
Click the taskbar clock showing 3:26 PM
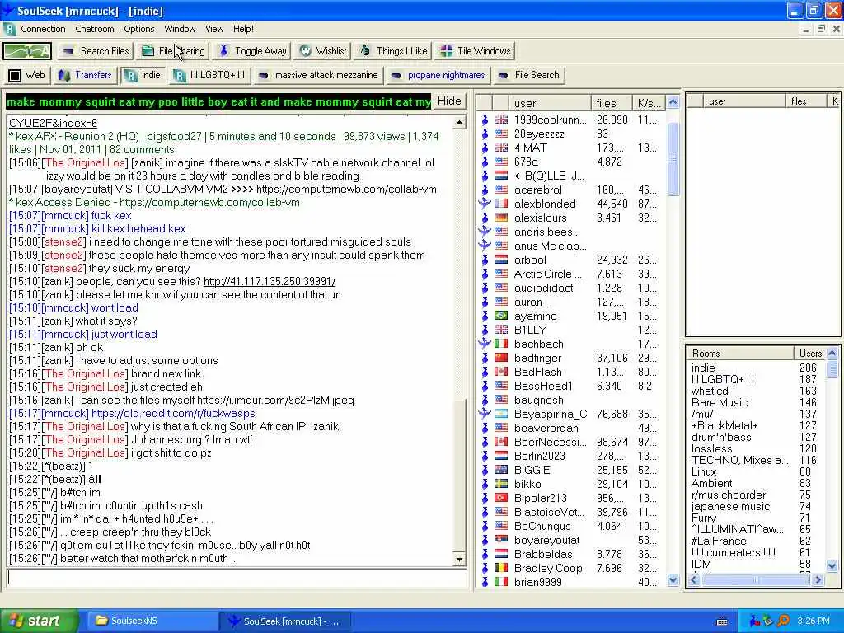point(814,621)
